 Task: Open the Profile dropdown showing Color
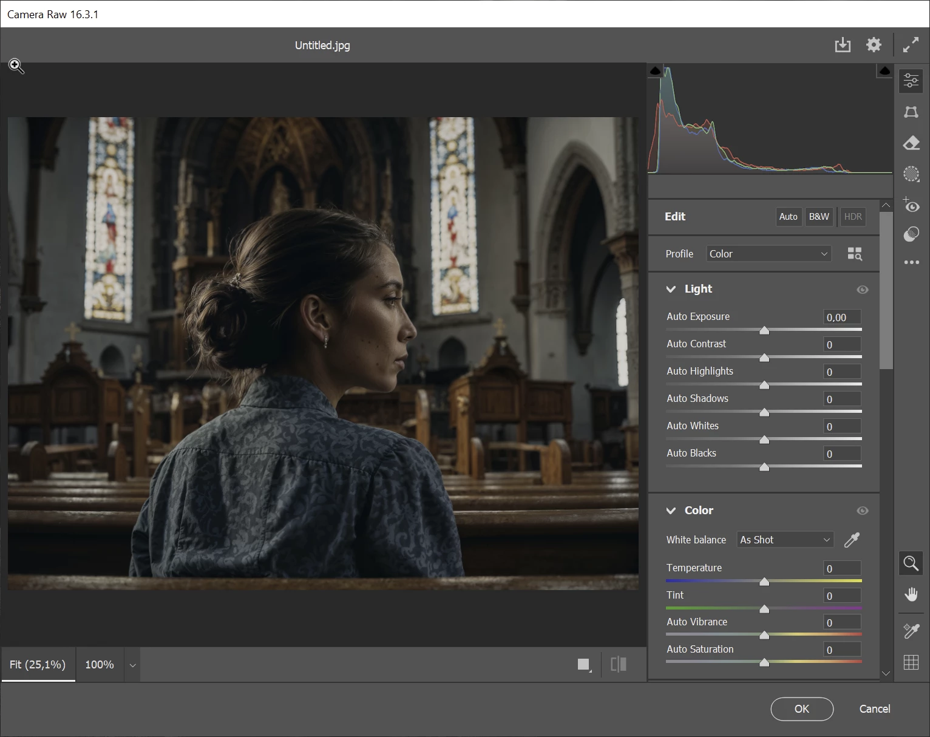[768, 254]
